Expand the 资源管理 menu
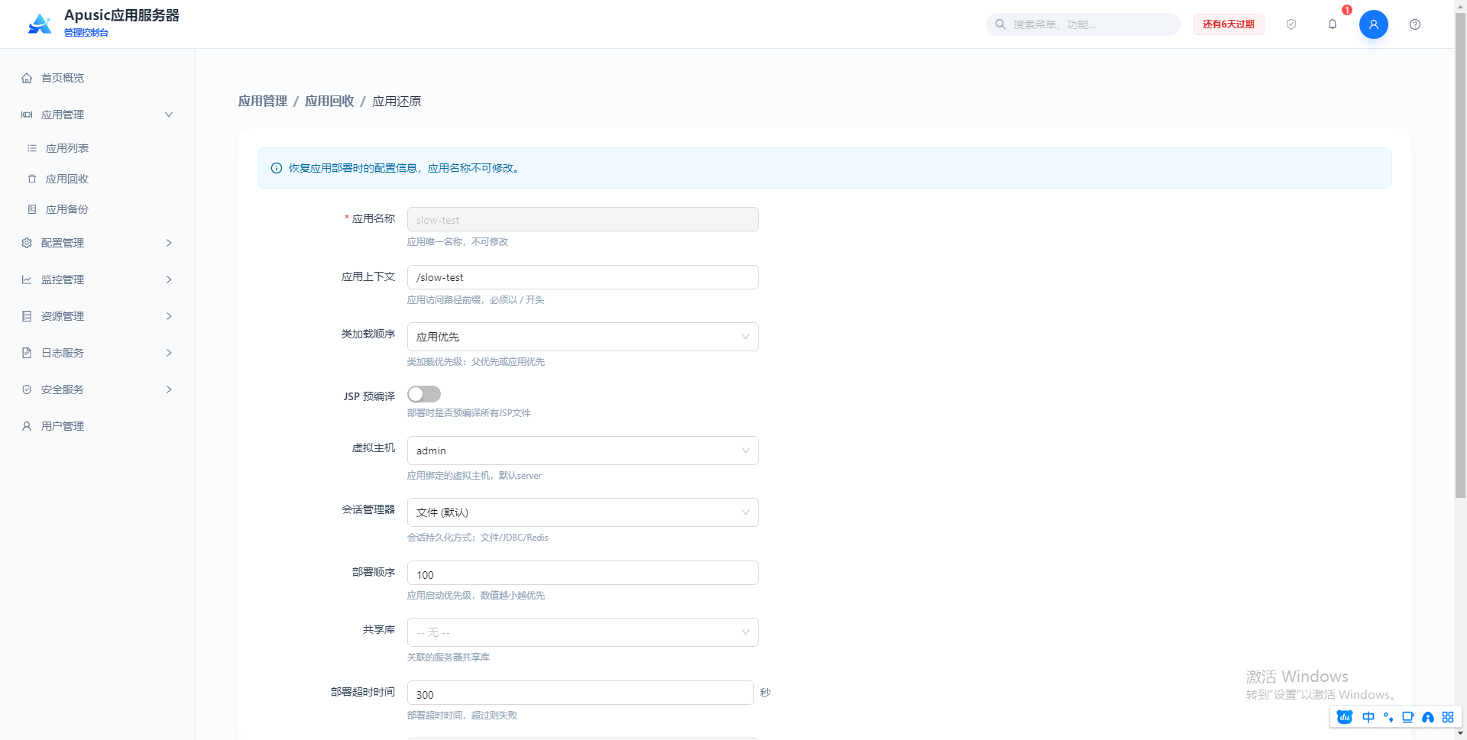This screenshot has height=740, width=1467. pos(97,316)
